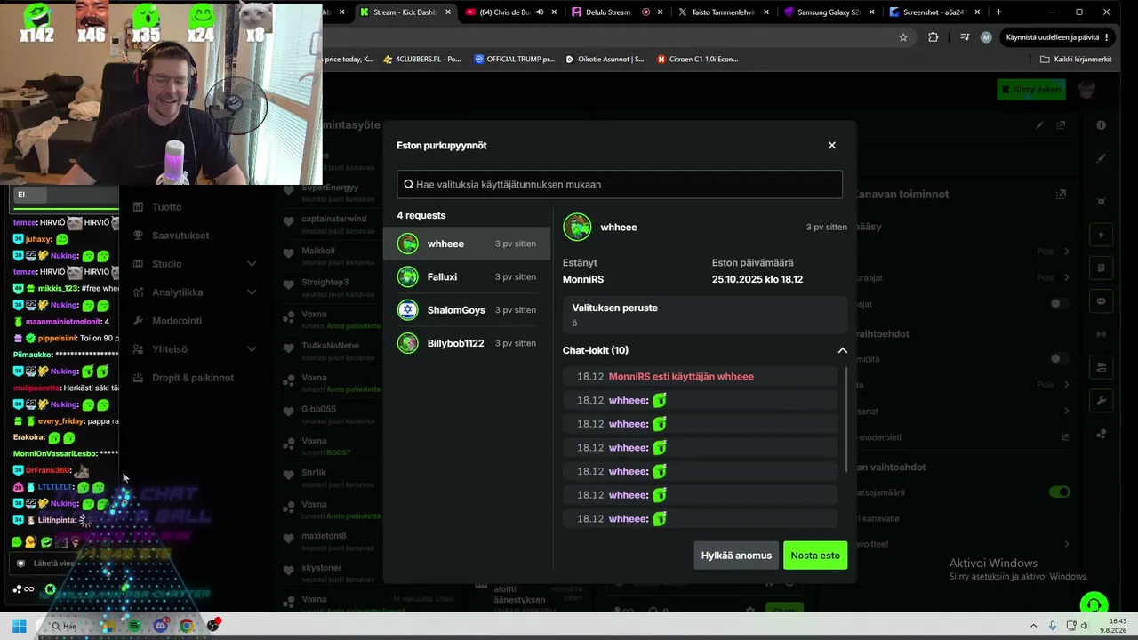Click the Dropit & palkinnot gift icon
Screen dimensions: 1138x640
138,378
